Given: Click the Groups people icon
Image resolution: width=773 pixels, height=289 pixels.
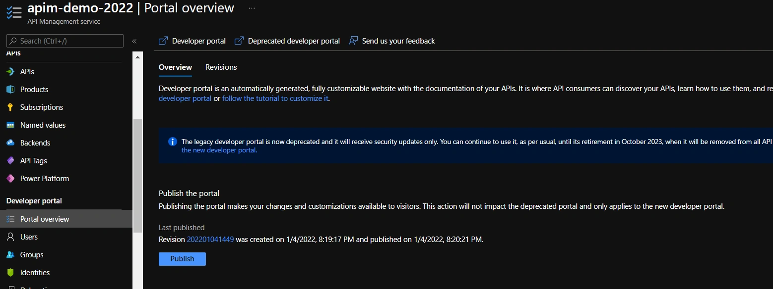Looking at the screenshot, I should [10, 255].
